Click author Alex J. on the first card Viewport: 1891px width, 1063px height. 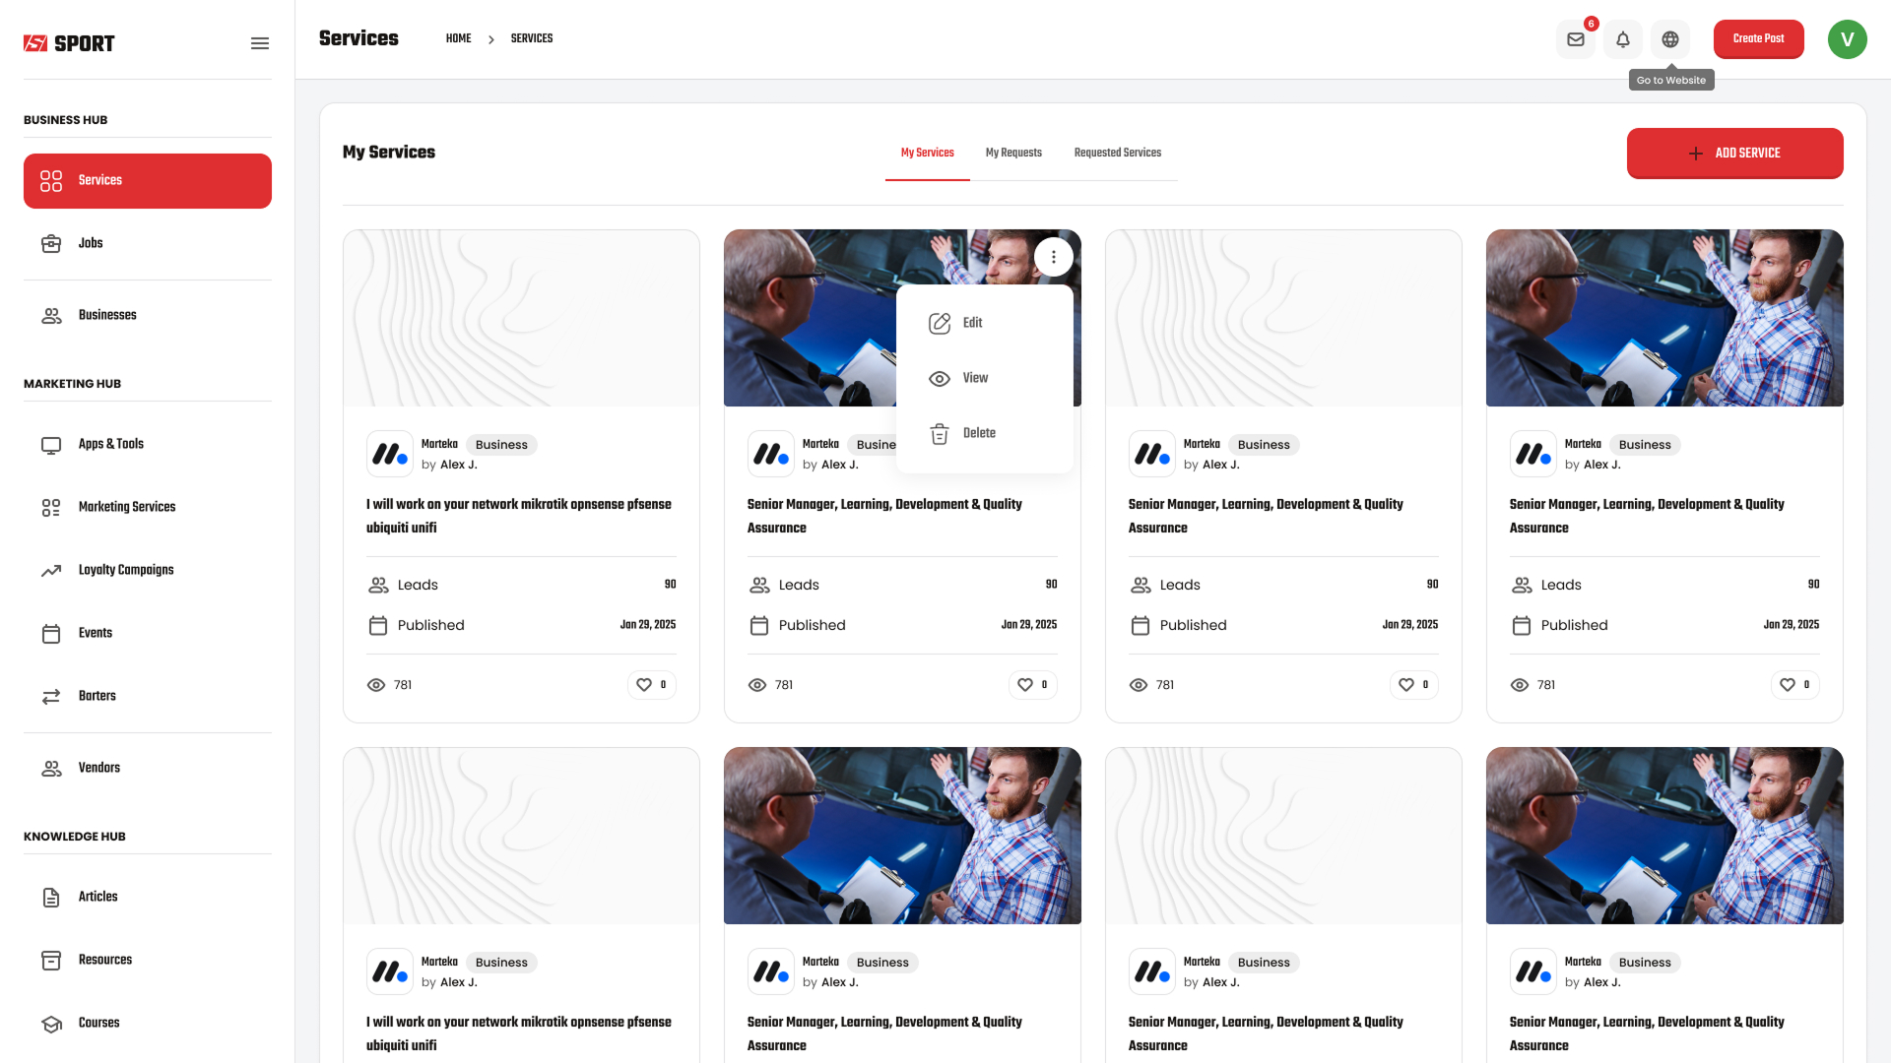click(459, 465)
